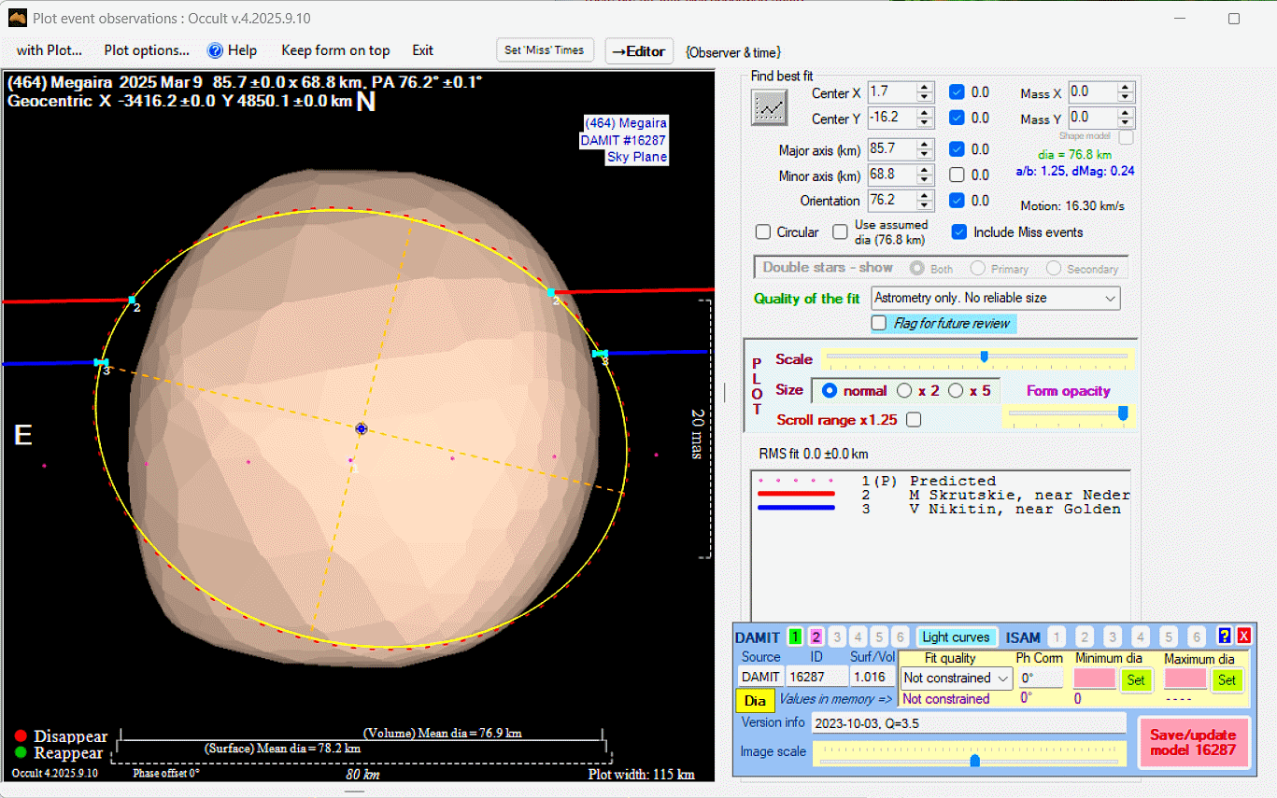Click the Set 'Miss' Times button
This screenshot has width=1277, height=798.
545,50
